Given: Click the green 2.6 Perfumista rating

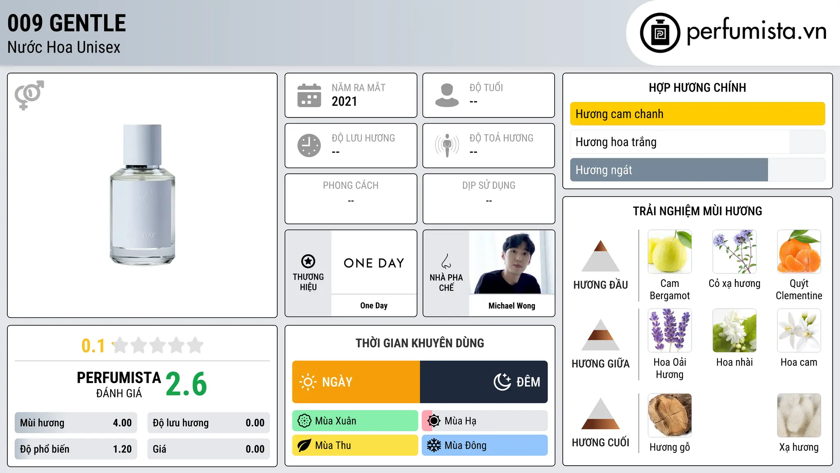Looking at the screenshot, I should [x=187, y=384].
